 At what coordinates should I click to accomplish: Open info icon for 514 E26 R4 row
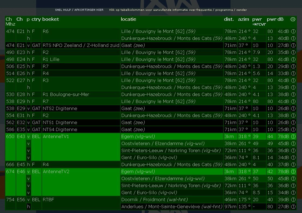[x=293, y=74]
